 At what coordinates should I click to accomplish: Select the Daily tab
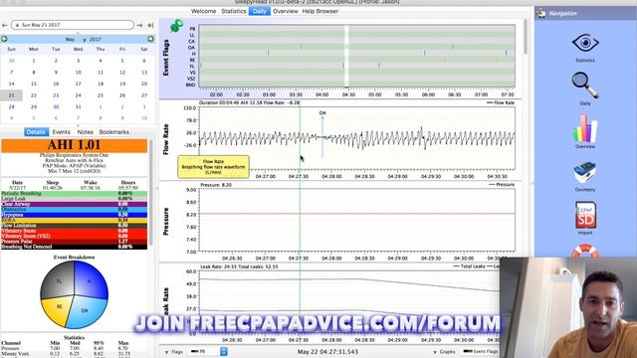pyautogui.click(x=260, y=11)
